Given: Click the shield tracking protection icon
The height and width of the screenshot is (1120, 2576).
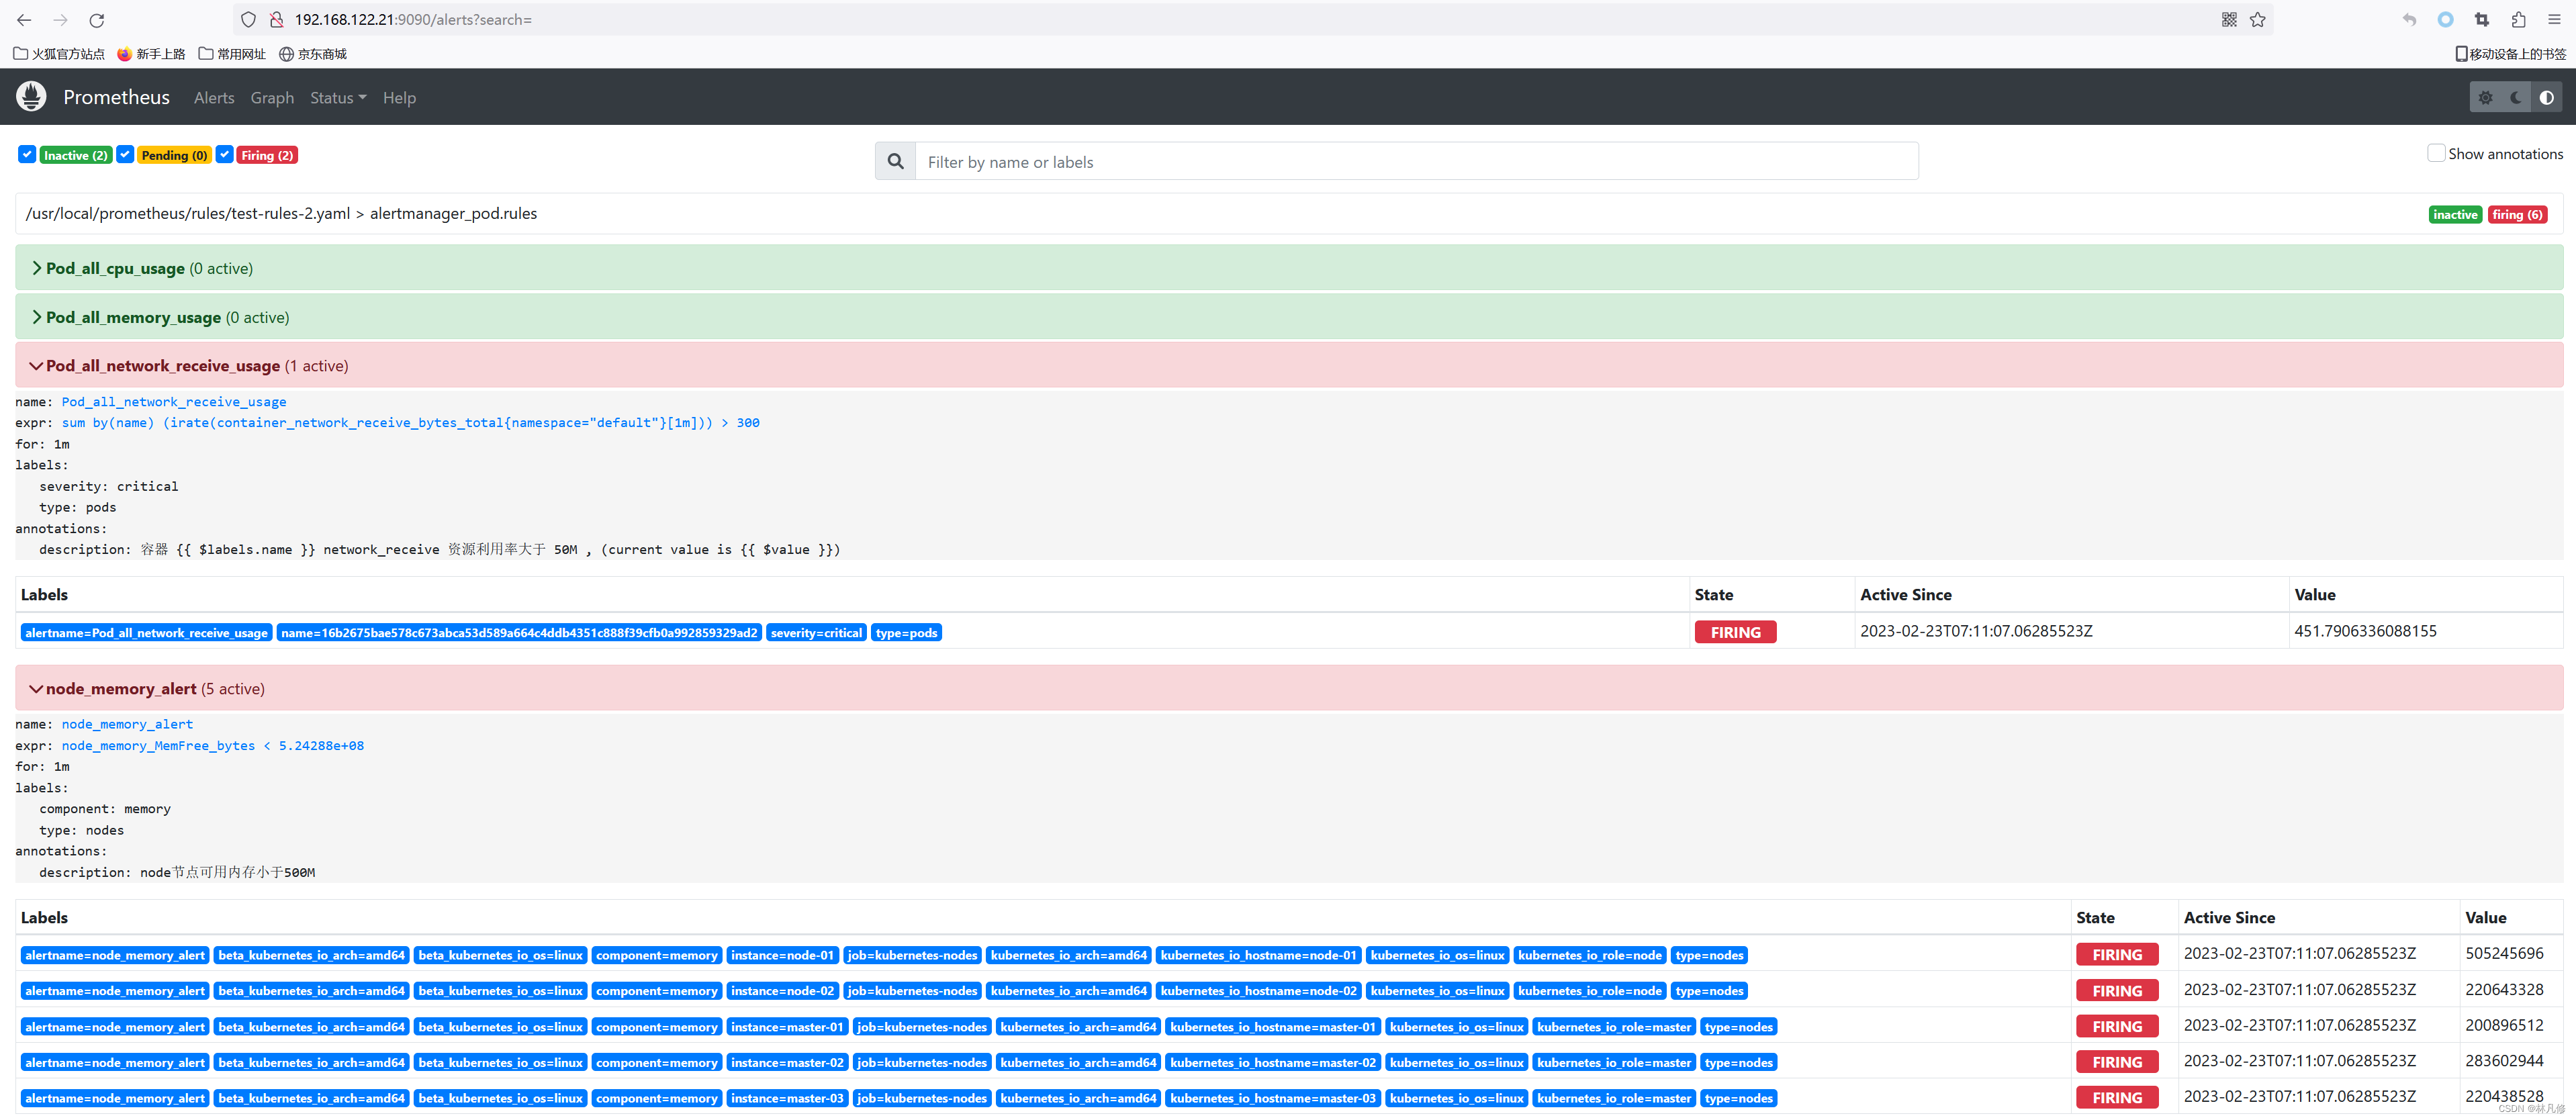Looking at the screenshot, I should pos(249,20).
